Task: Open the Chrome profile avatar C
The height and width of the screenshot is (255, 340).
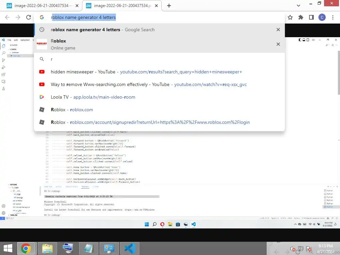Action: coord(322,17)
